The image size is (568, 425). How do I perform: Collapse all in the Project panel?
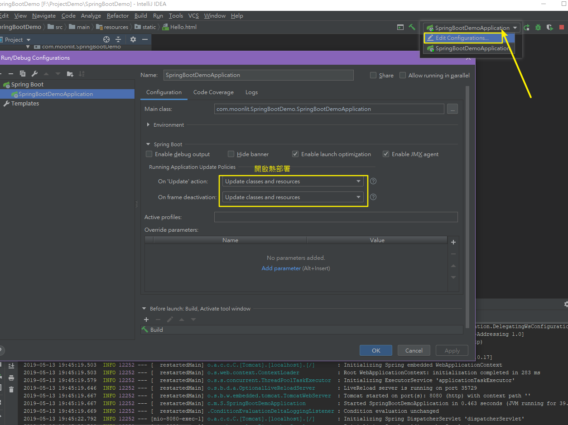point(119,40)
